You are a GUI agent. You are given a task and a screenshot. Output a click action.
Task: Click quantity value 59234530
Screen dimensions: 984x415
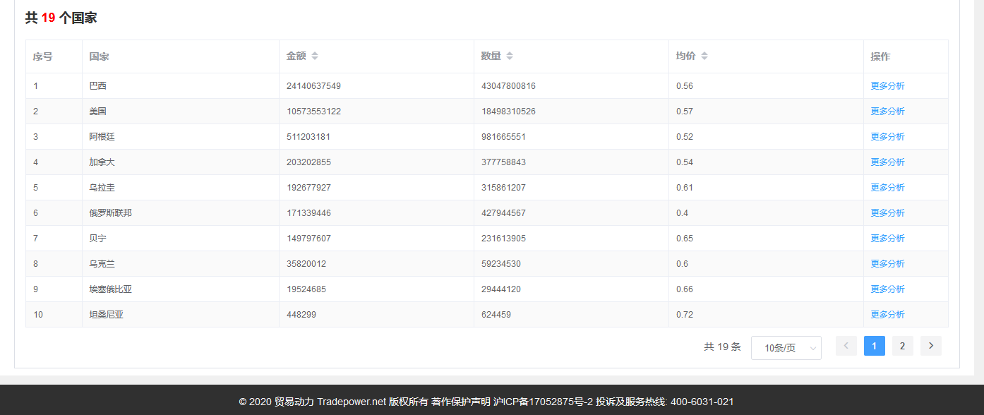point(501,264)
